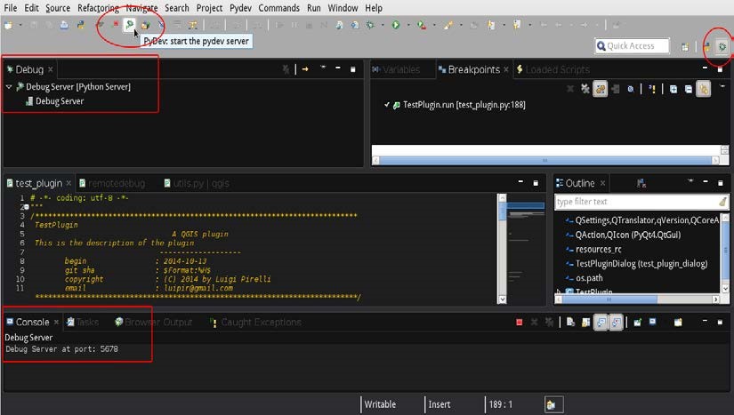Viewport: 734px width, 415px height.
Task: Click the Python logo toolbar icon
Action: point(80,25)
